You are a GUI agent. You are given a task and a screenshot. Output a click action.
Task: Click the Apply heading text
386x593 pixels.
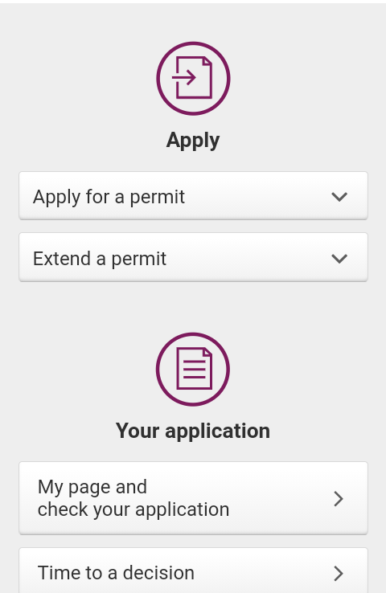[x=193, y=141]
